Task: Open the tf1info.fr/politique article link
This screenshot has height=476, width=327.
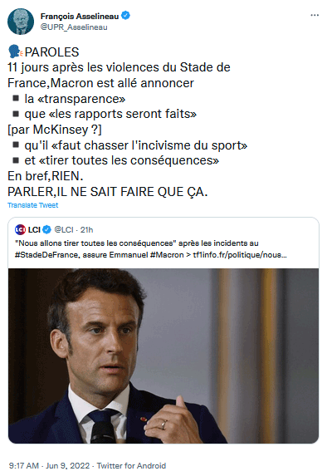Action: (240, 255)
